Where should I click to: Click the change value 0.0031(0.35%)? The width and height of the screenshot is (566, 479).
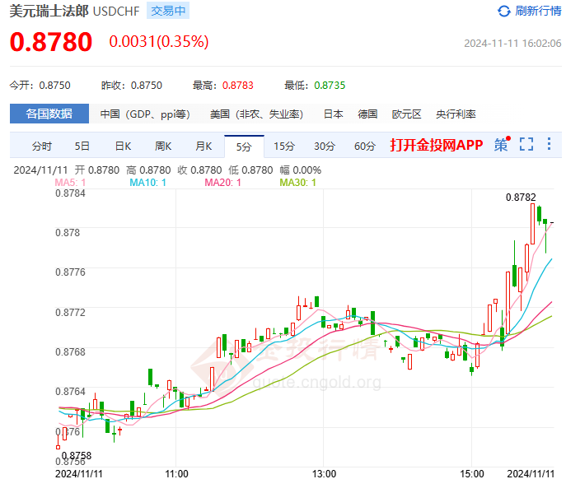[x=159, y=41]
